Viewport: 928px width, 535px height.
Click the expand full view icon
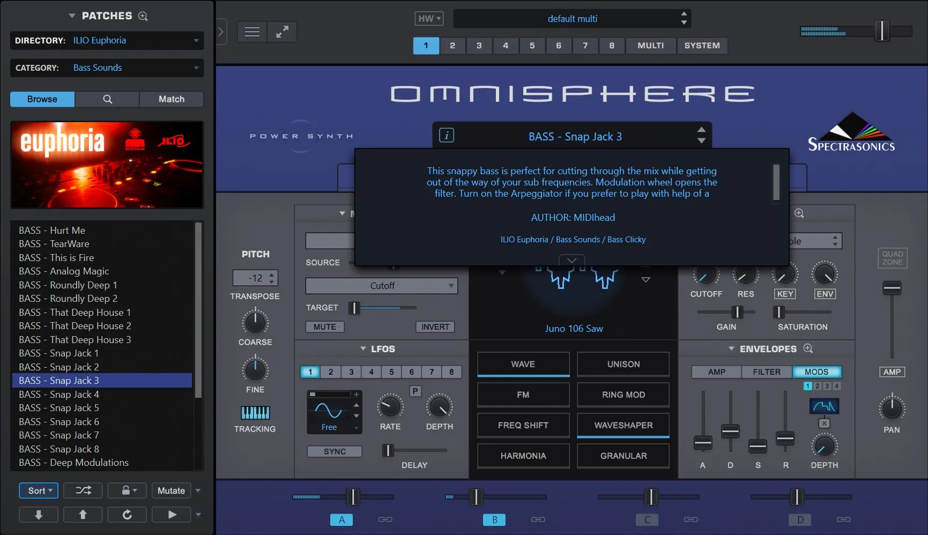282,32
